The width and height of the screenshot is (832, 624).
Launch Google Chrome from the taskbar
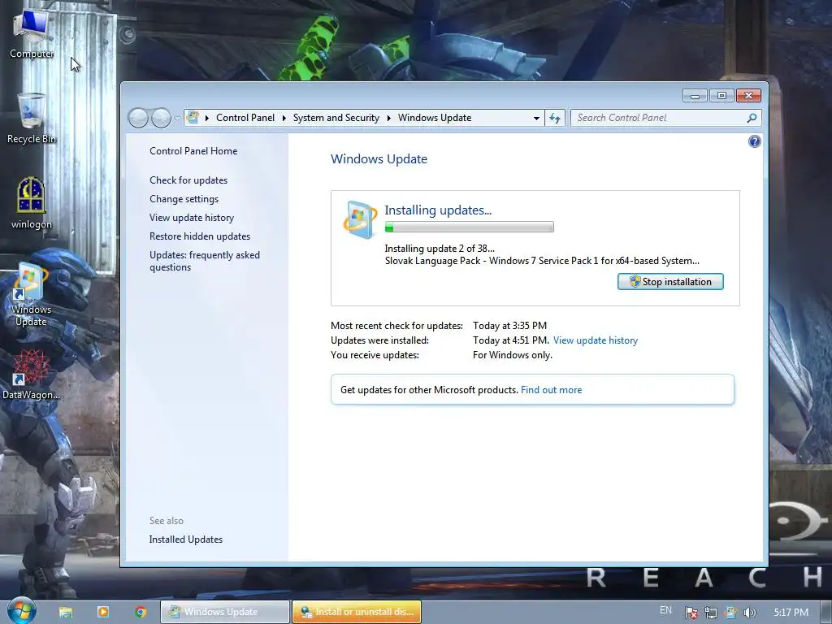tap(141, 612)
